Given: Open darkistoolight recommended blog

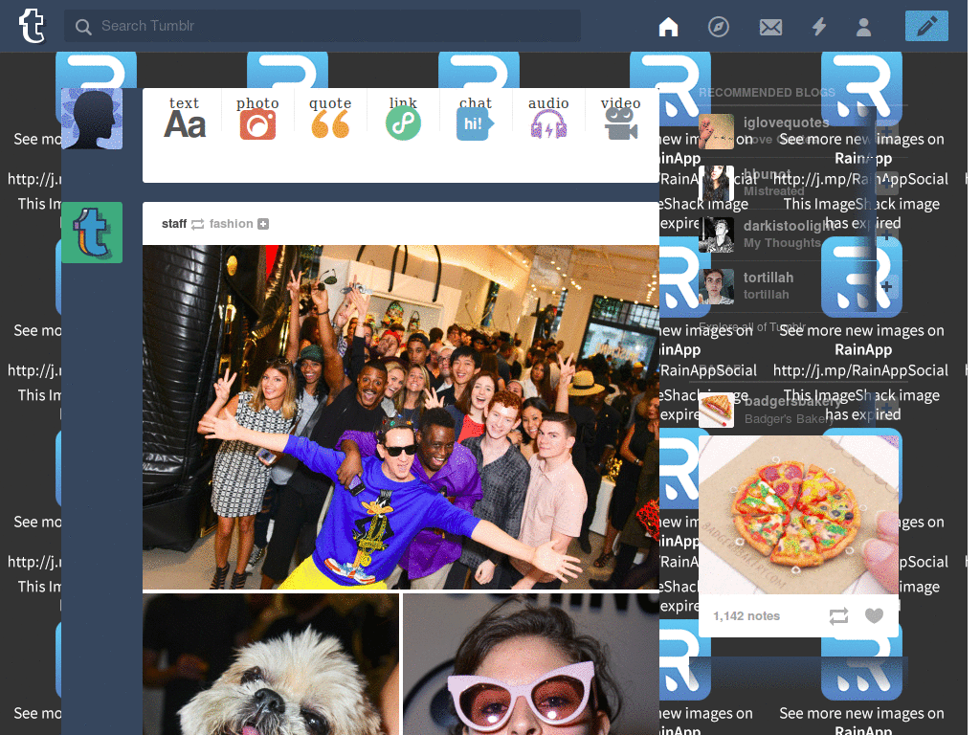Looking at the screenshot, I should tap(789, 226).
